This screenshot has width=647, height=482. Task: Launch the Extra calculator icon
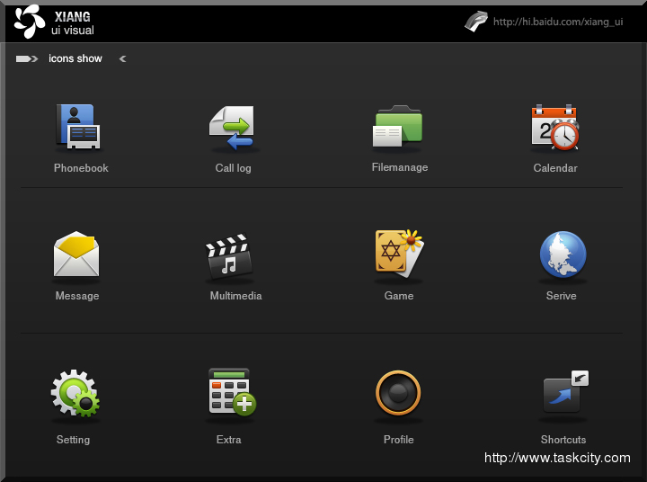(x=232, y=392)
